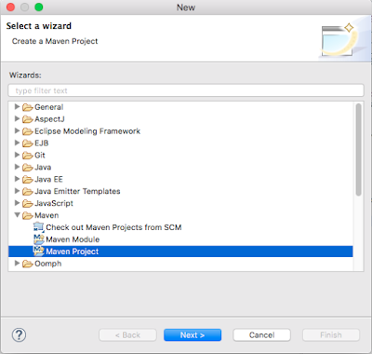This screenshot has width=372, height=354.
Task: Click the Check out Maven Projects icon
Action: (x=39, y=227)
